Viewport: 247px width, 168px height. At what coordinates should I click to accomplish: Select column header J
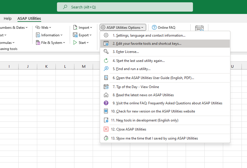[x=28, y=66]
